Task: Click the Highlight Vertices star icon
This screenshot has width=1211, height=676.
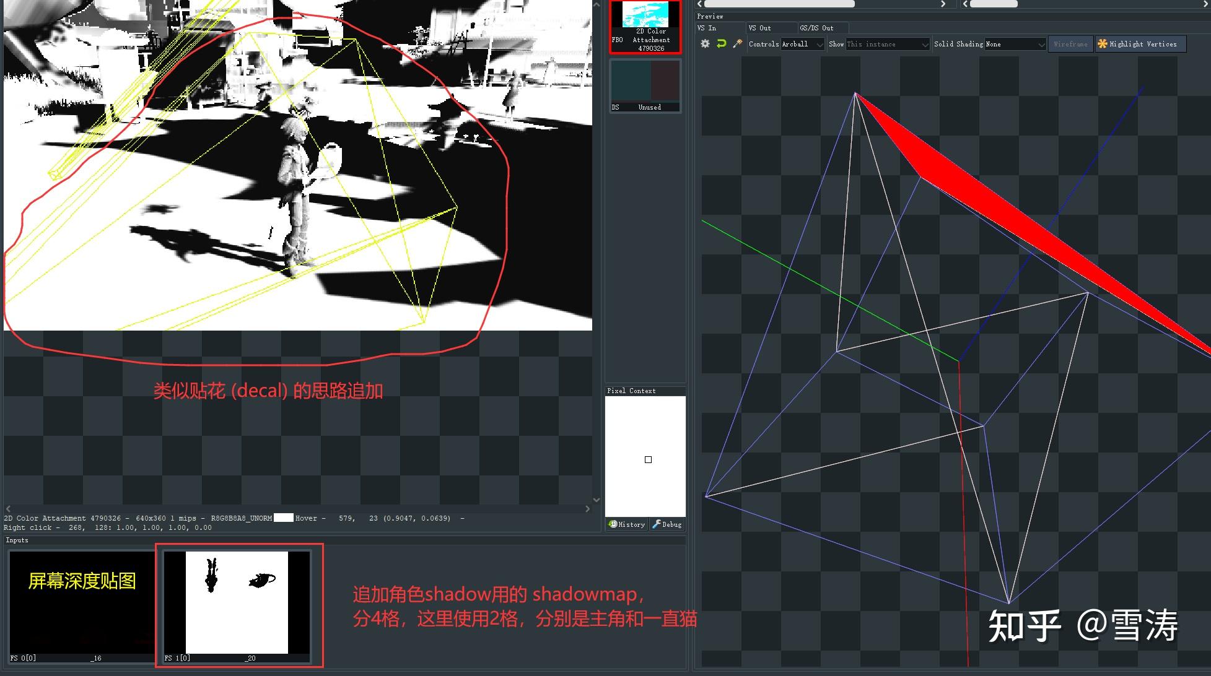Action: point(1102,43)
